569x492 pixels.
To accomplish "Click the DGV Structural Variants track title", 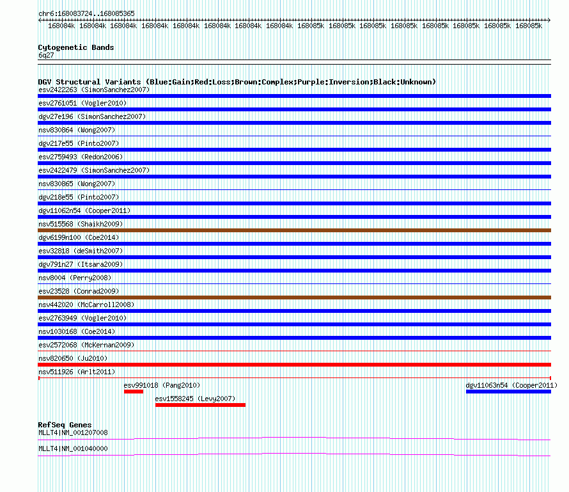I will click(237, 82).
